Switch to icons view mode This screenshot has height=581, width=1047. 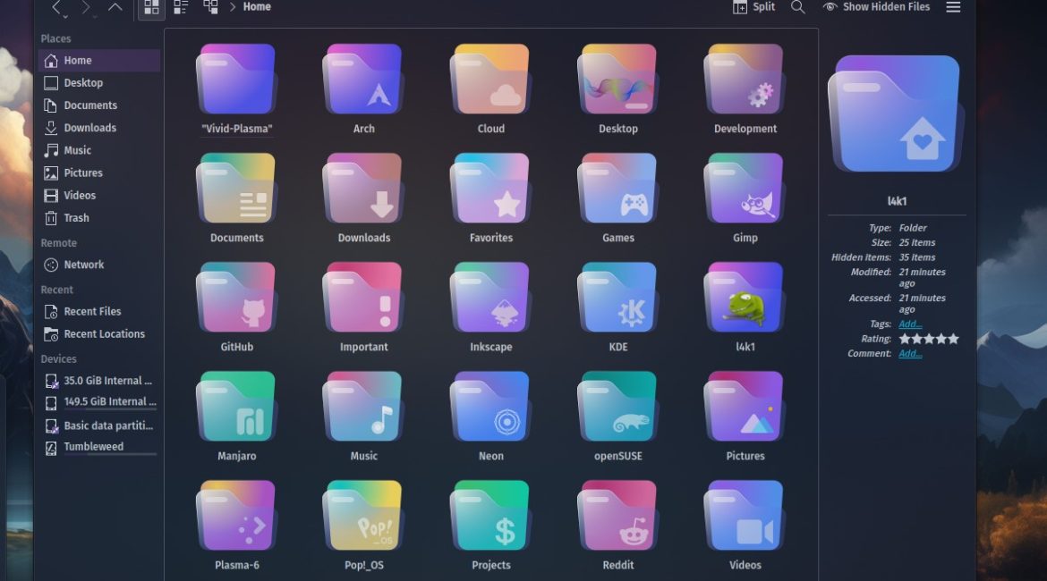tap(150, 8)
